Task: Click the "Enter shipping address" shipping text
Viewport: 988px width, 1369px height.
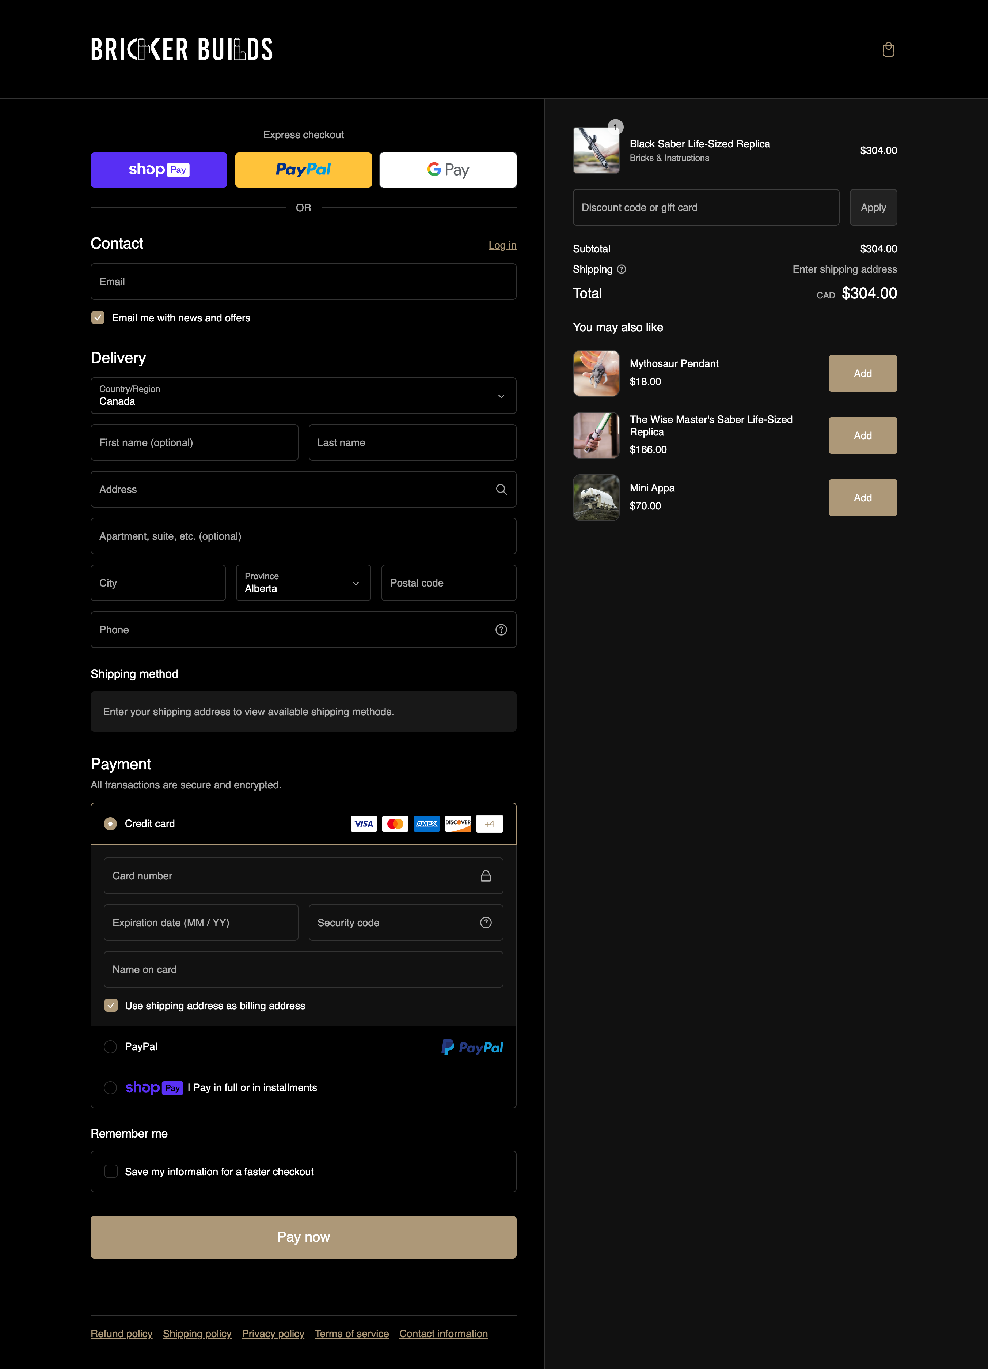Action: coord(844,269)
